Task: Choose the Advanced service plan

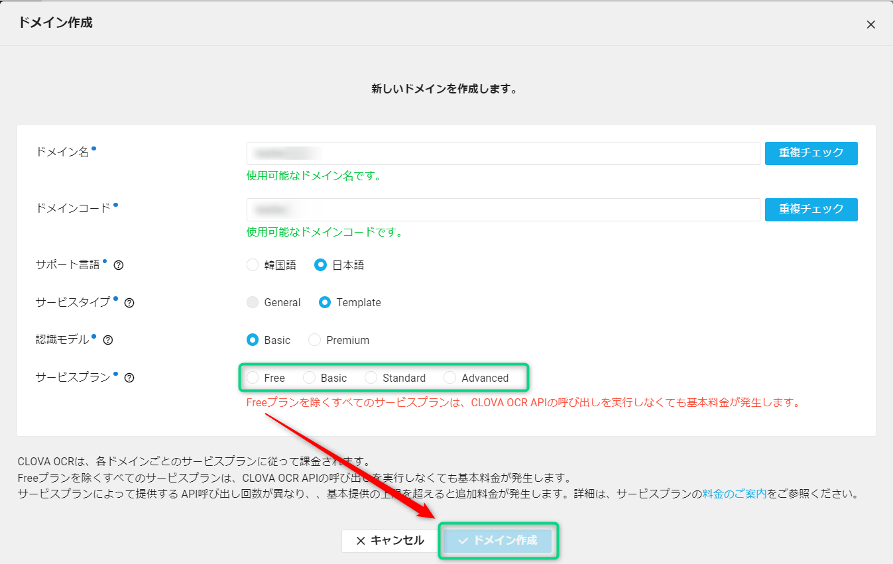Action: [x=450, y=378]
